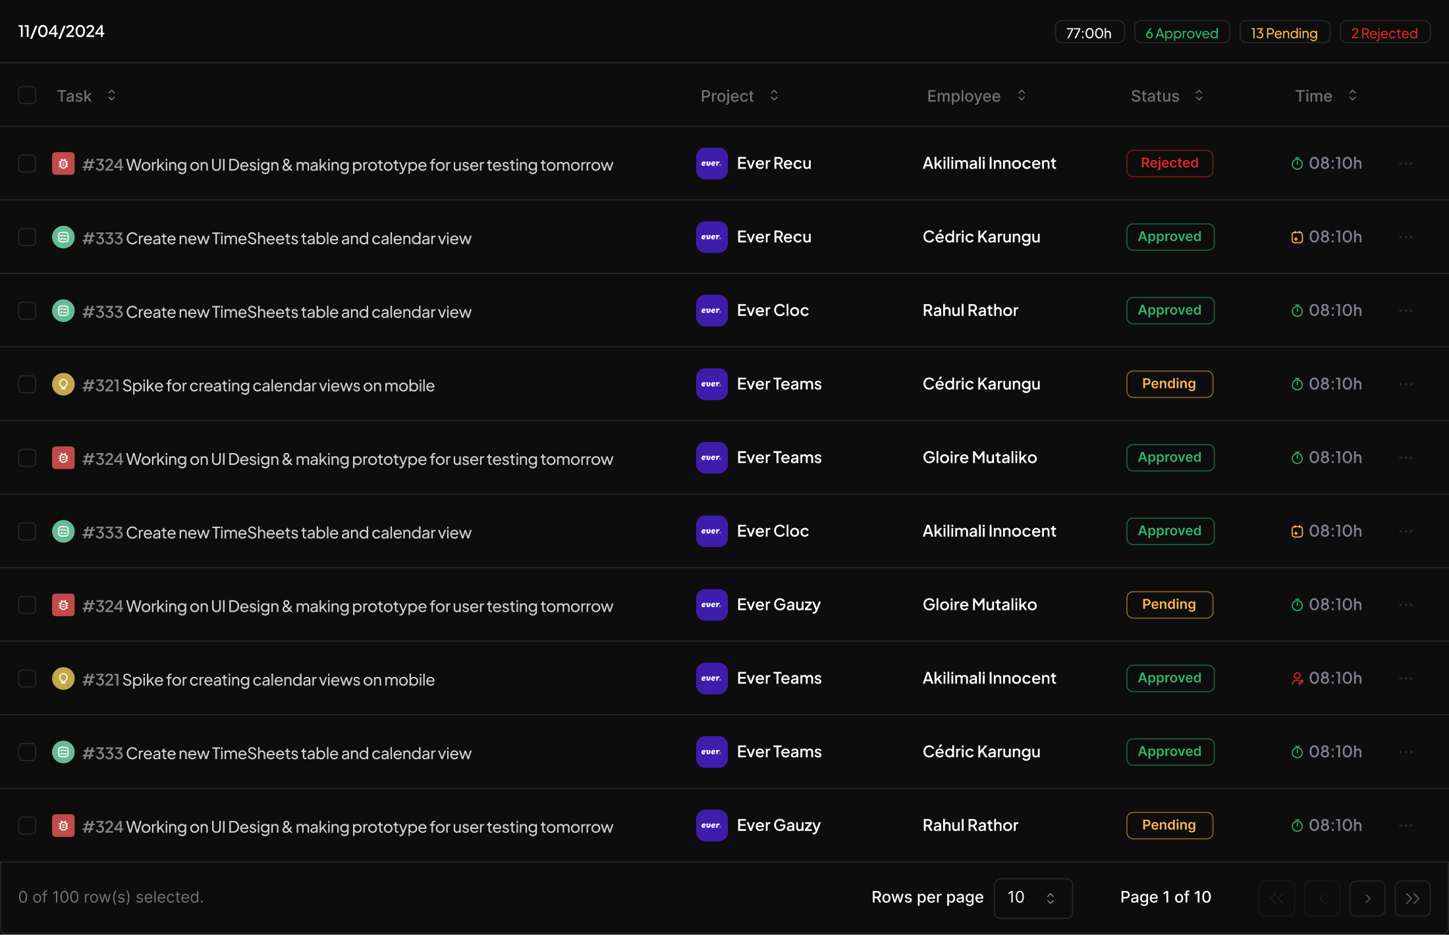This screenshot has width=1449, height=935.
Task: Check the box for Cédric Karungu's Ever Recu row
Action: pos(27,237)
